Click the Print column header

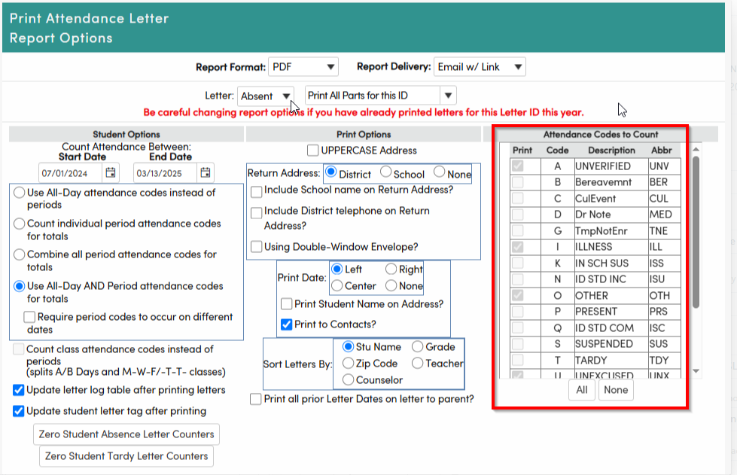pos(522,151)
